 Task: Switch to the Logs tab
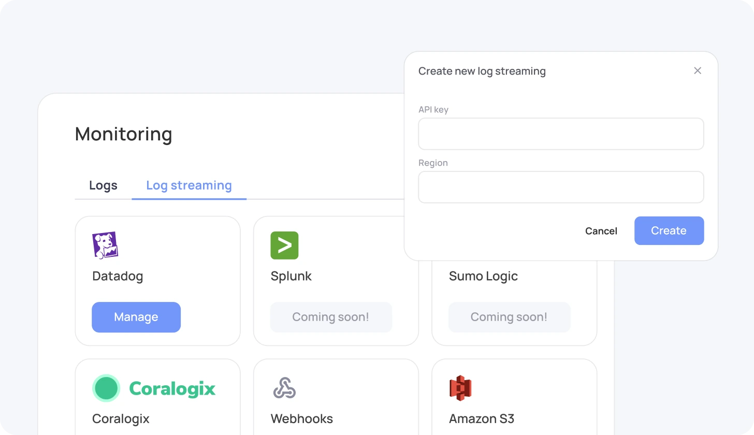pyautogui.click(x=103, y=185)
